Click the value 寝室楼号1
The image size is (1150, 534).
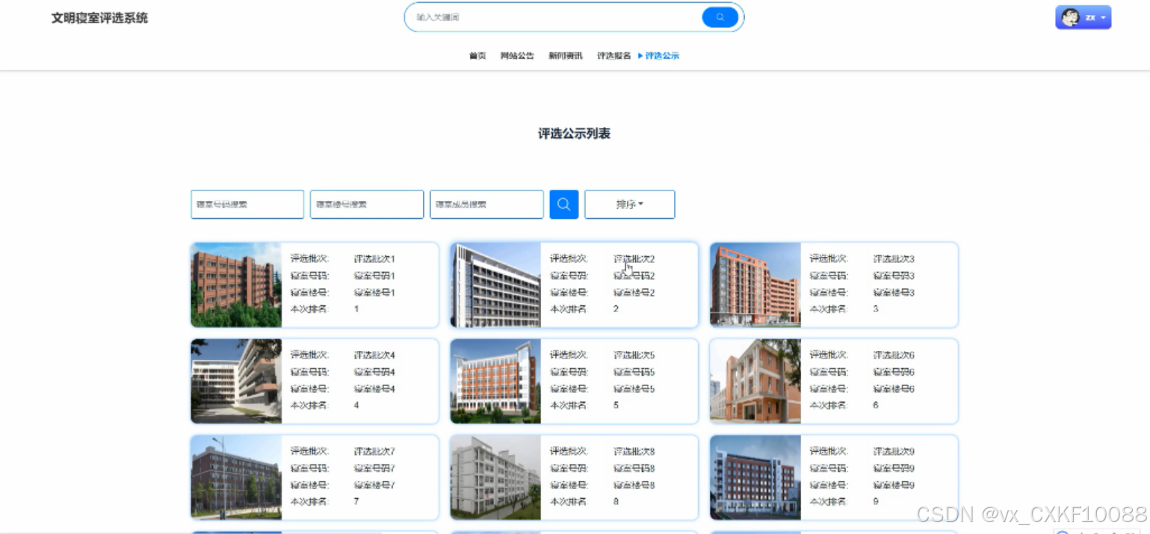click(x=374, y=293)
